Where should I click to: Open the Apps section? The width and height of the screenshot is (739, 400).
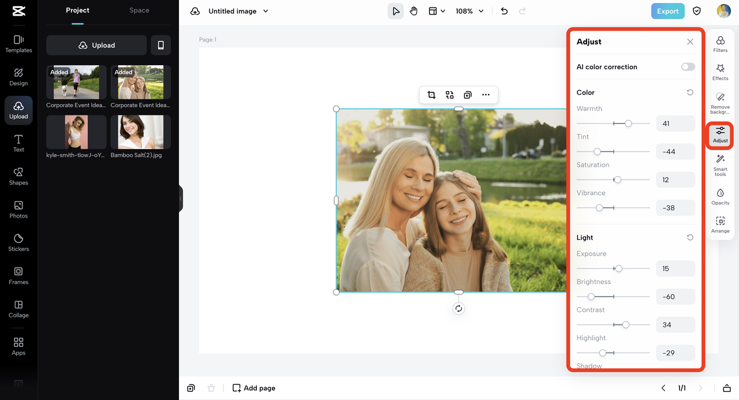[x=18, y=346]
